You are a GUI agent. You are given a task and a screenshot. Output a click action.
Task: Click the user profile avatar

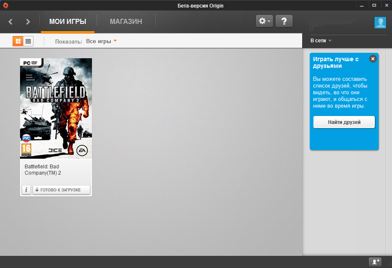(380, 23)
